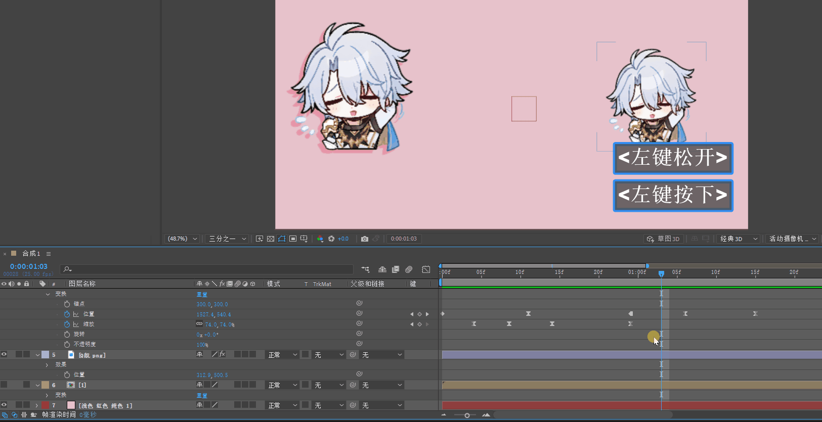Click exposure value +0.0
Image resolution: width=822 pixels, height=422 pixels.
[x=343, y=239]
